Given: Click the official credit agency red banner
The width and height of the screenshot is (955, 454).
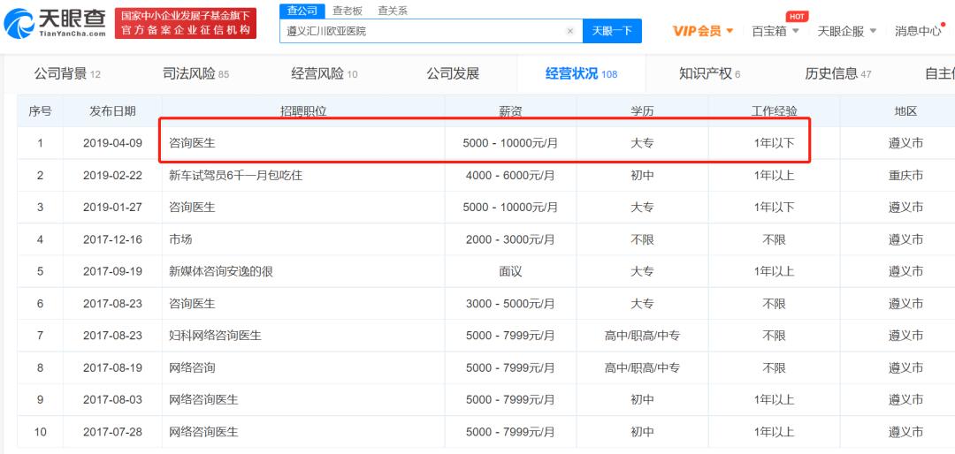Looking at the screenshot, I should 187,24.
